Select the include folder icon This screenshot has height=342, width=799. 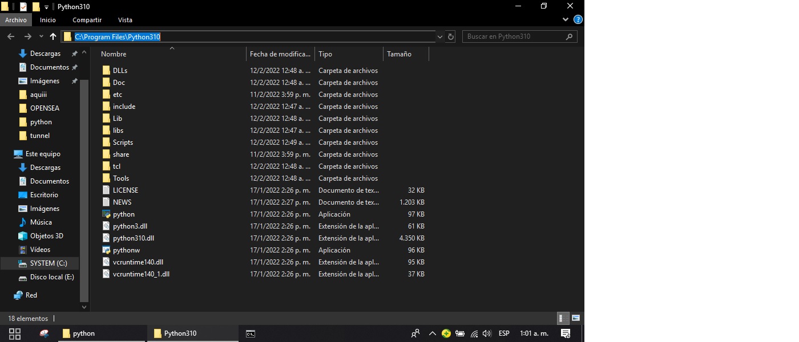click(x=106, y=107)
